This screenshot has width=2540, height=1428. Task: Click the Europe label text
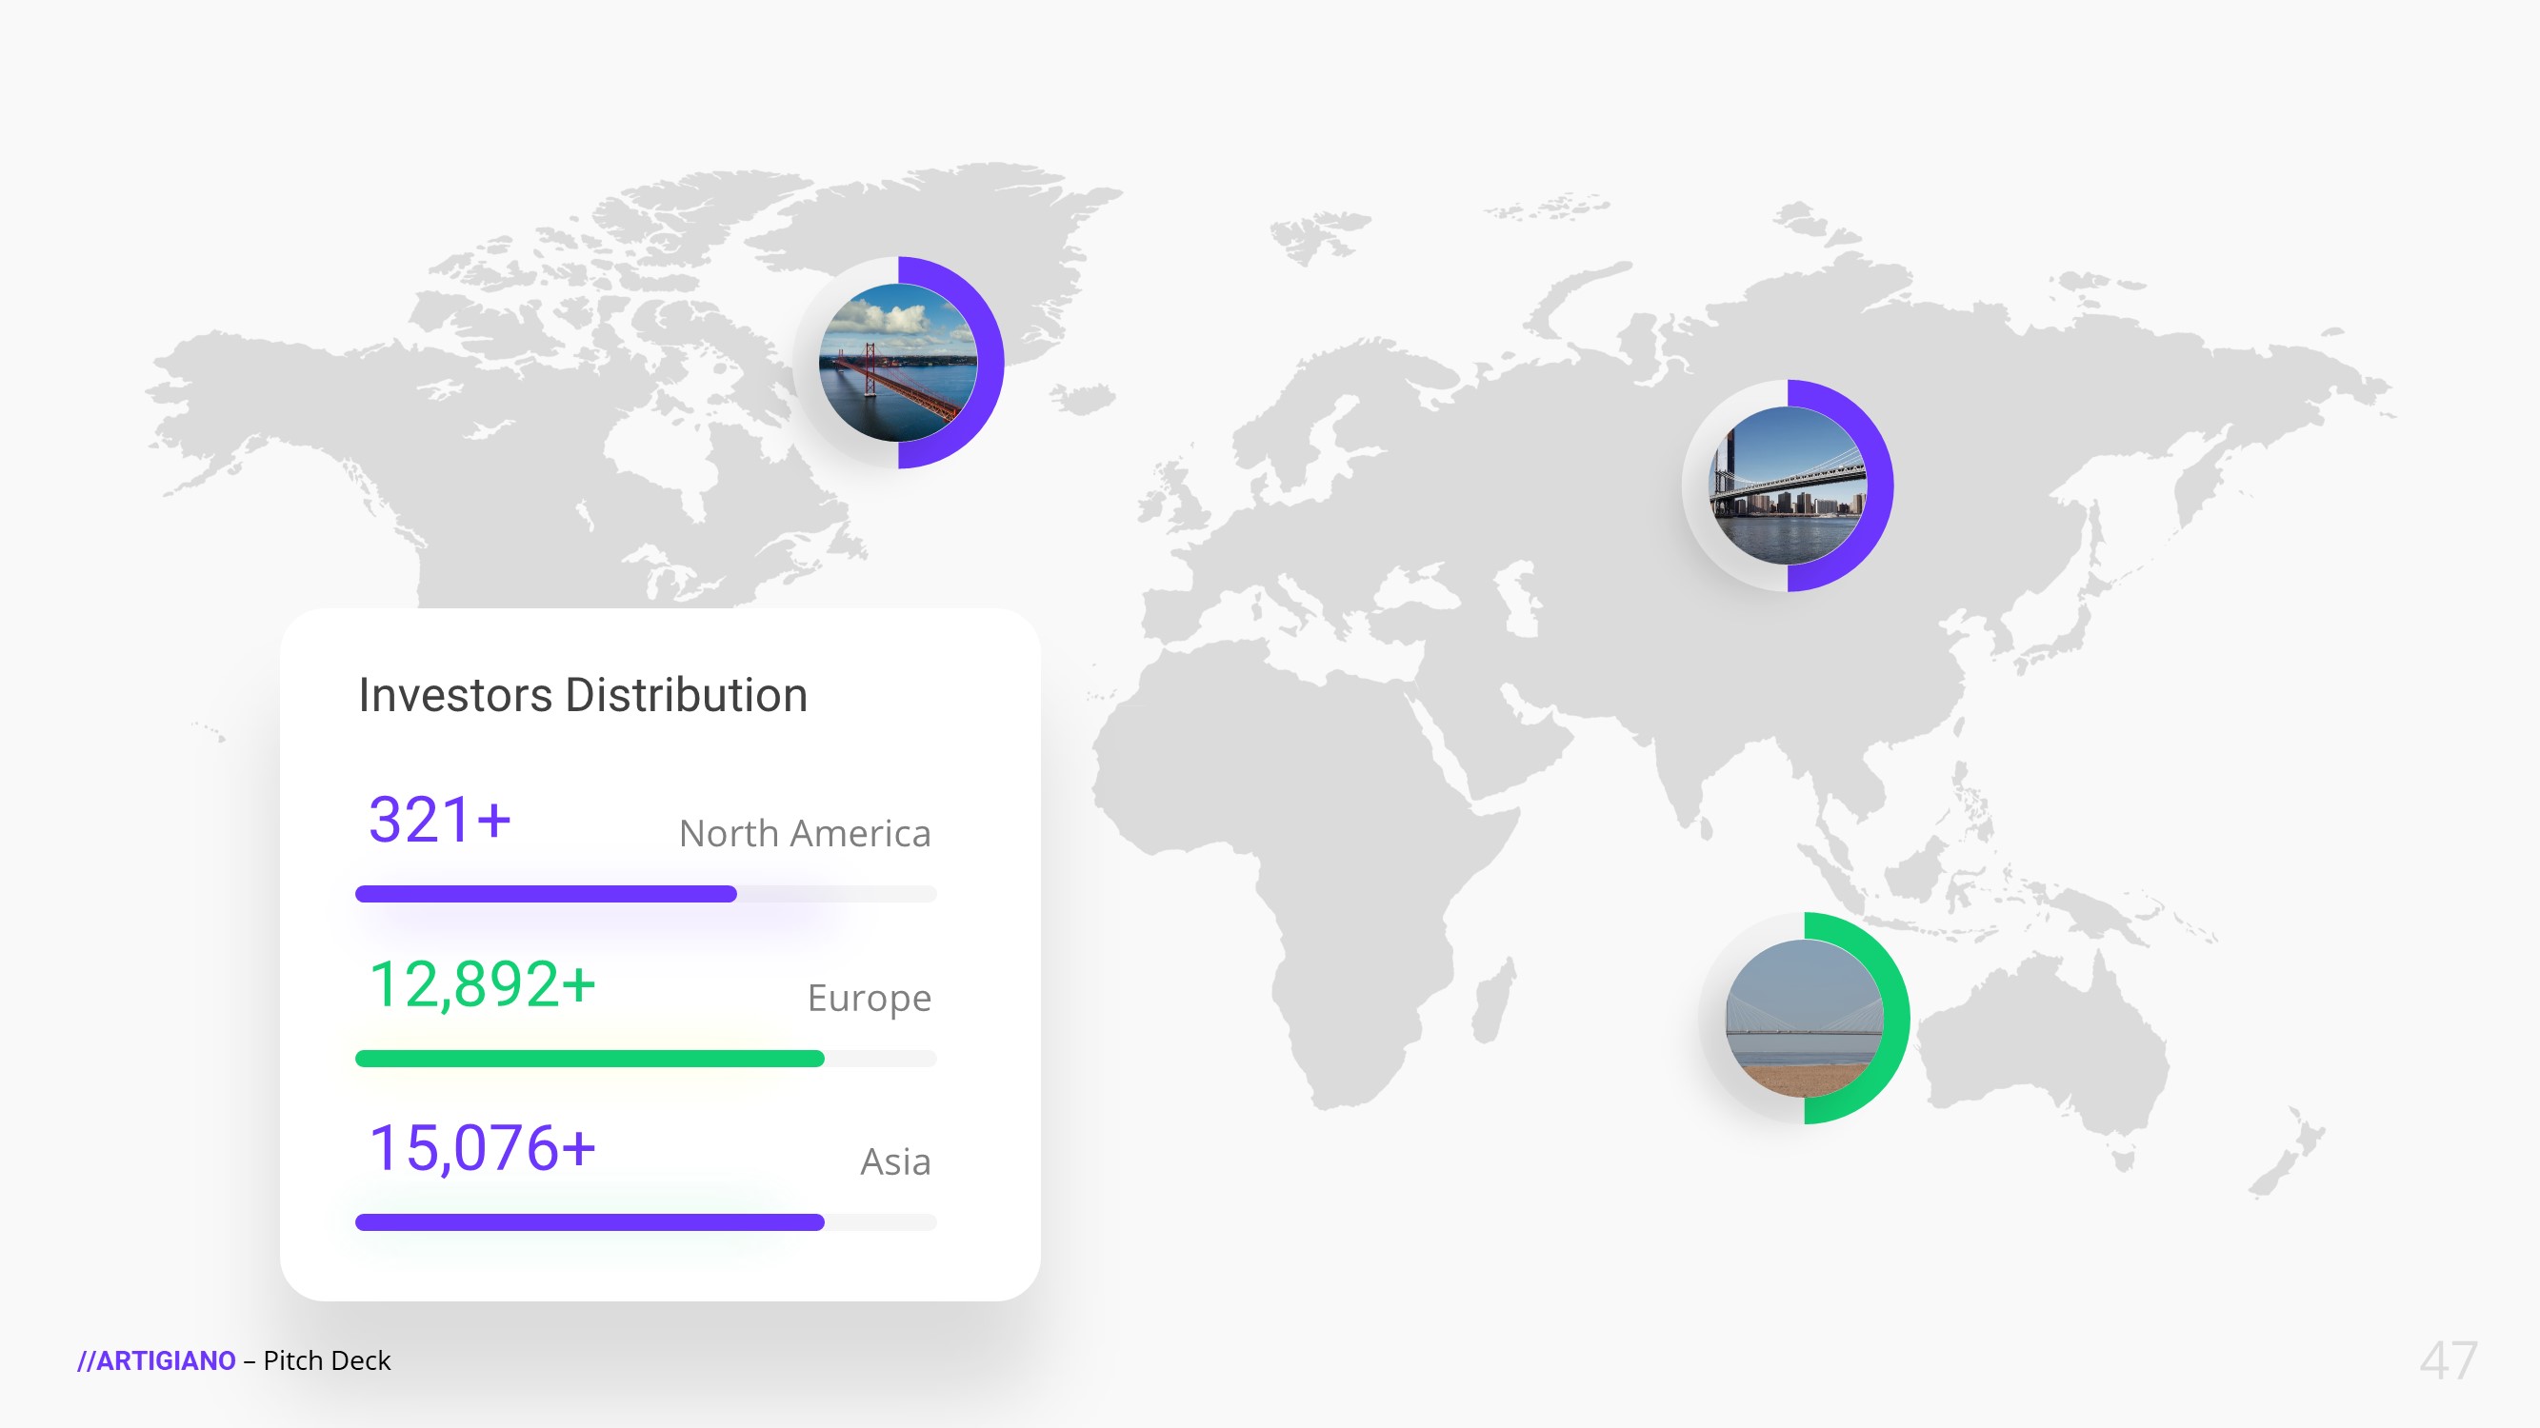tap(869, 999)
